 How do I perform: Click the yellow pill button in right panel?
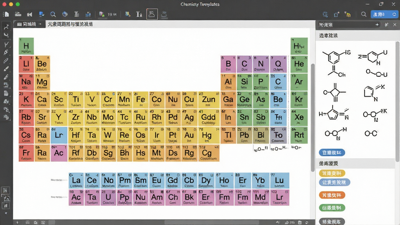click(x=332, y=173)
